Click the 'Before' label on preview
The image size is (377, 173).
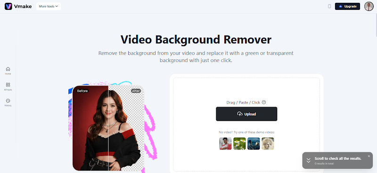pos(82,91)
